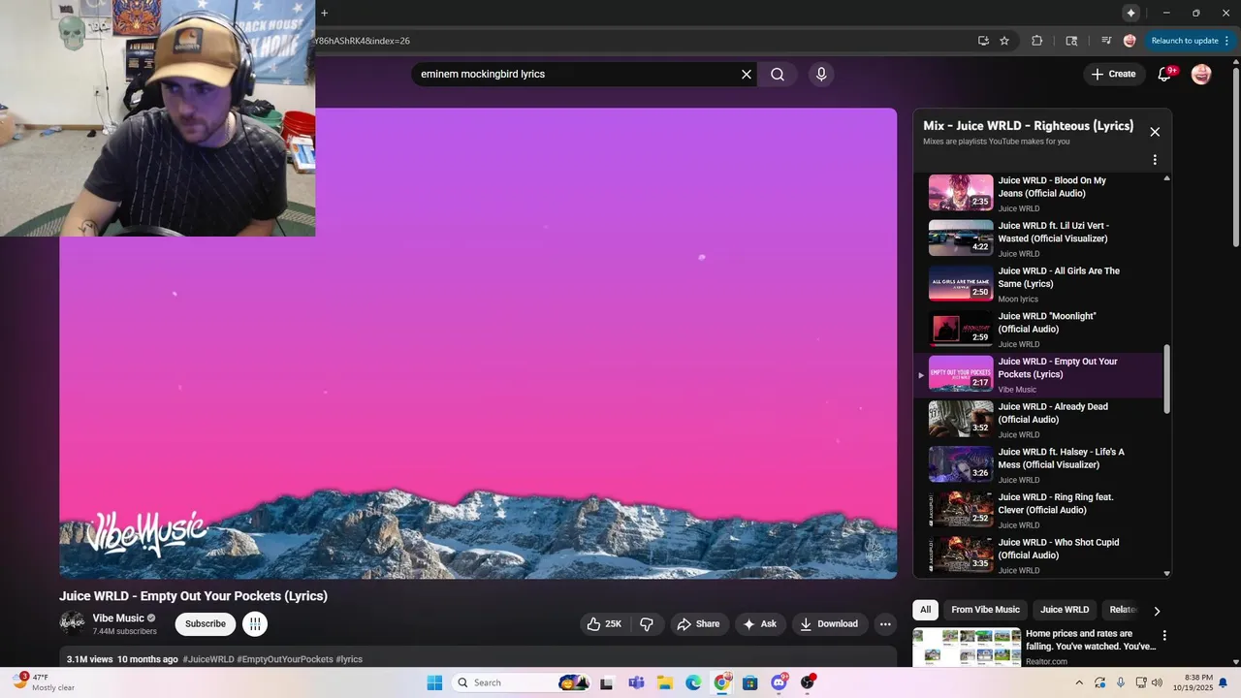Open the Chrome media control icon

click(x=1106, y=41)
